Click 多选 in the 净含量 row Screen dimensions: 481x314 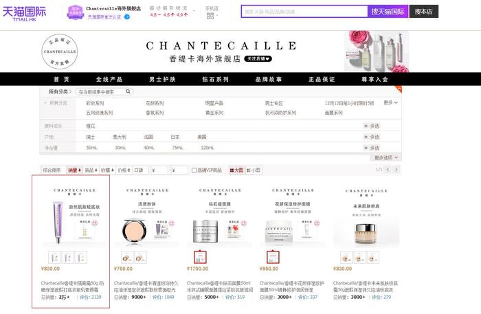point(372,148)
